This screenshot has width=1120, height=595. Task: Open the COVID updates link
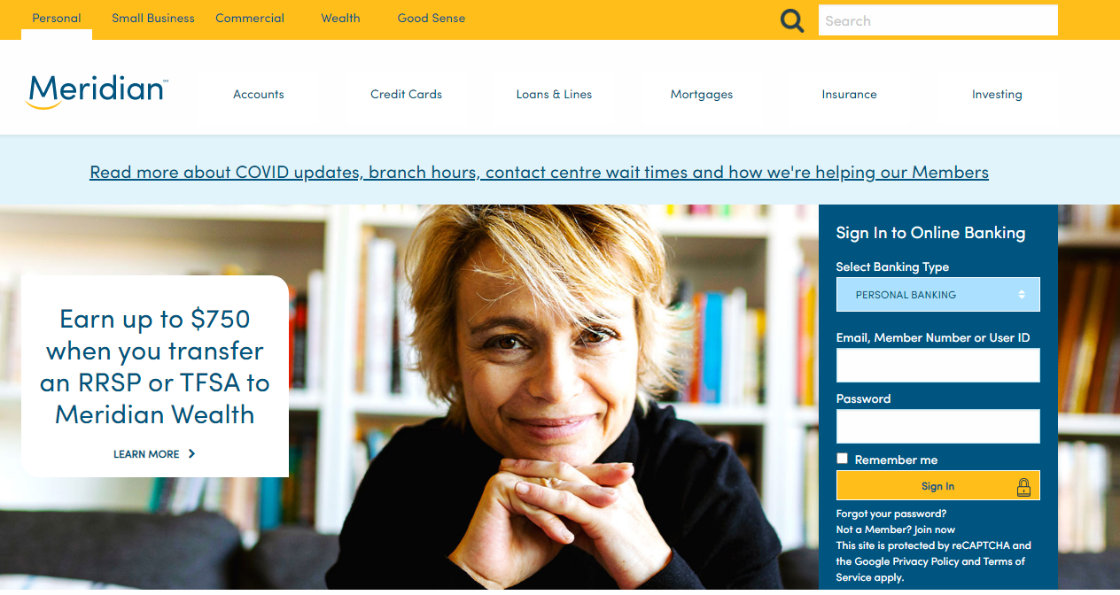539,172
